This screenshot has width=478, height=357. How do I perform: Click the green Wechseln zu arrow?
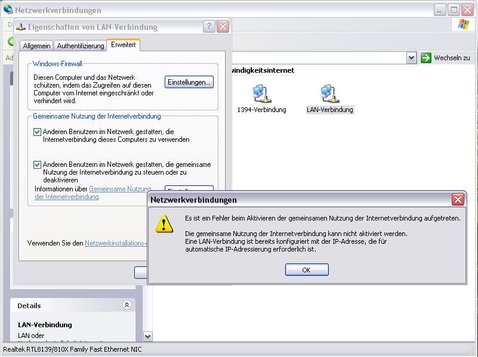pyautogui.click(x=426, y=58)
